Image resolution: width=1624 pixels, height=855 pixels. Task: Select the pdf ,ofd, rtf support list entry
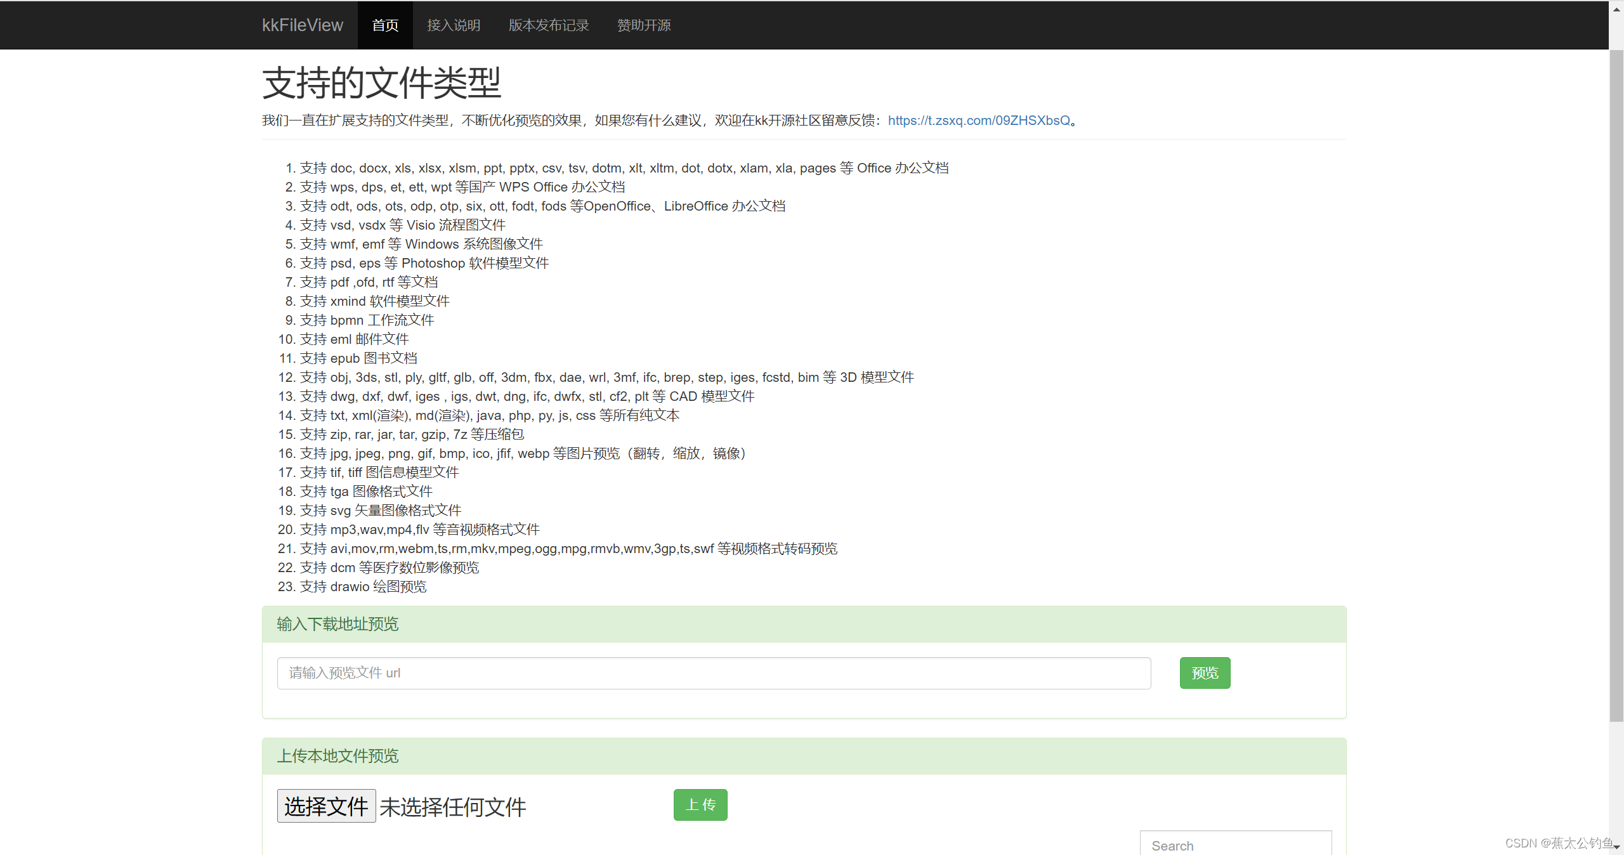[x=369, y=282]
